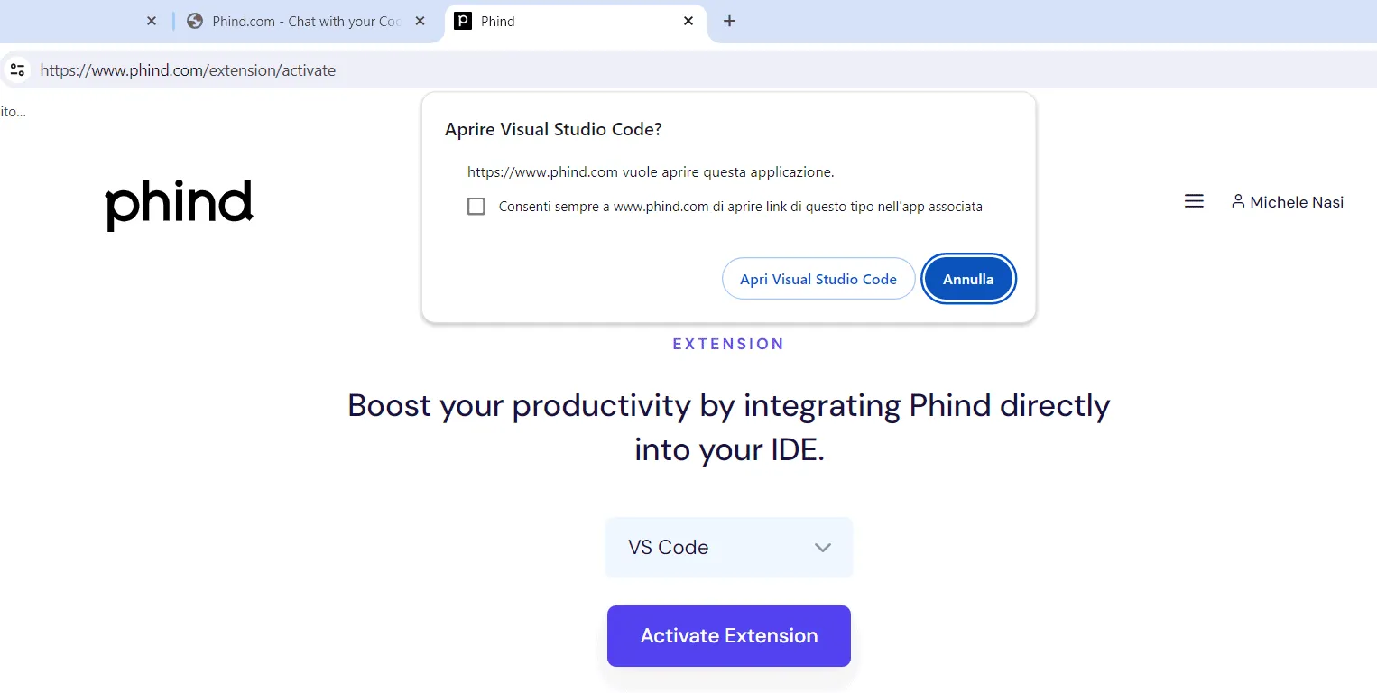This screenshot has width=1377, height=693.
Task: Click 'Michele Nasi' account name
Action: (1297, 201)
